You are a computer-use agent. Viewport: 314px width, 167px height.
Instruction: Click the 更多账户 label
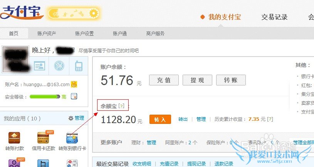pos(111,142)
